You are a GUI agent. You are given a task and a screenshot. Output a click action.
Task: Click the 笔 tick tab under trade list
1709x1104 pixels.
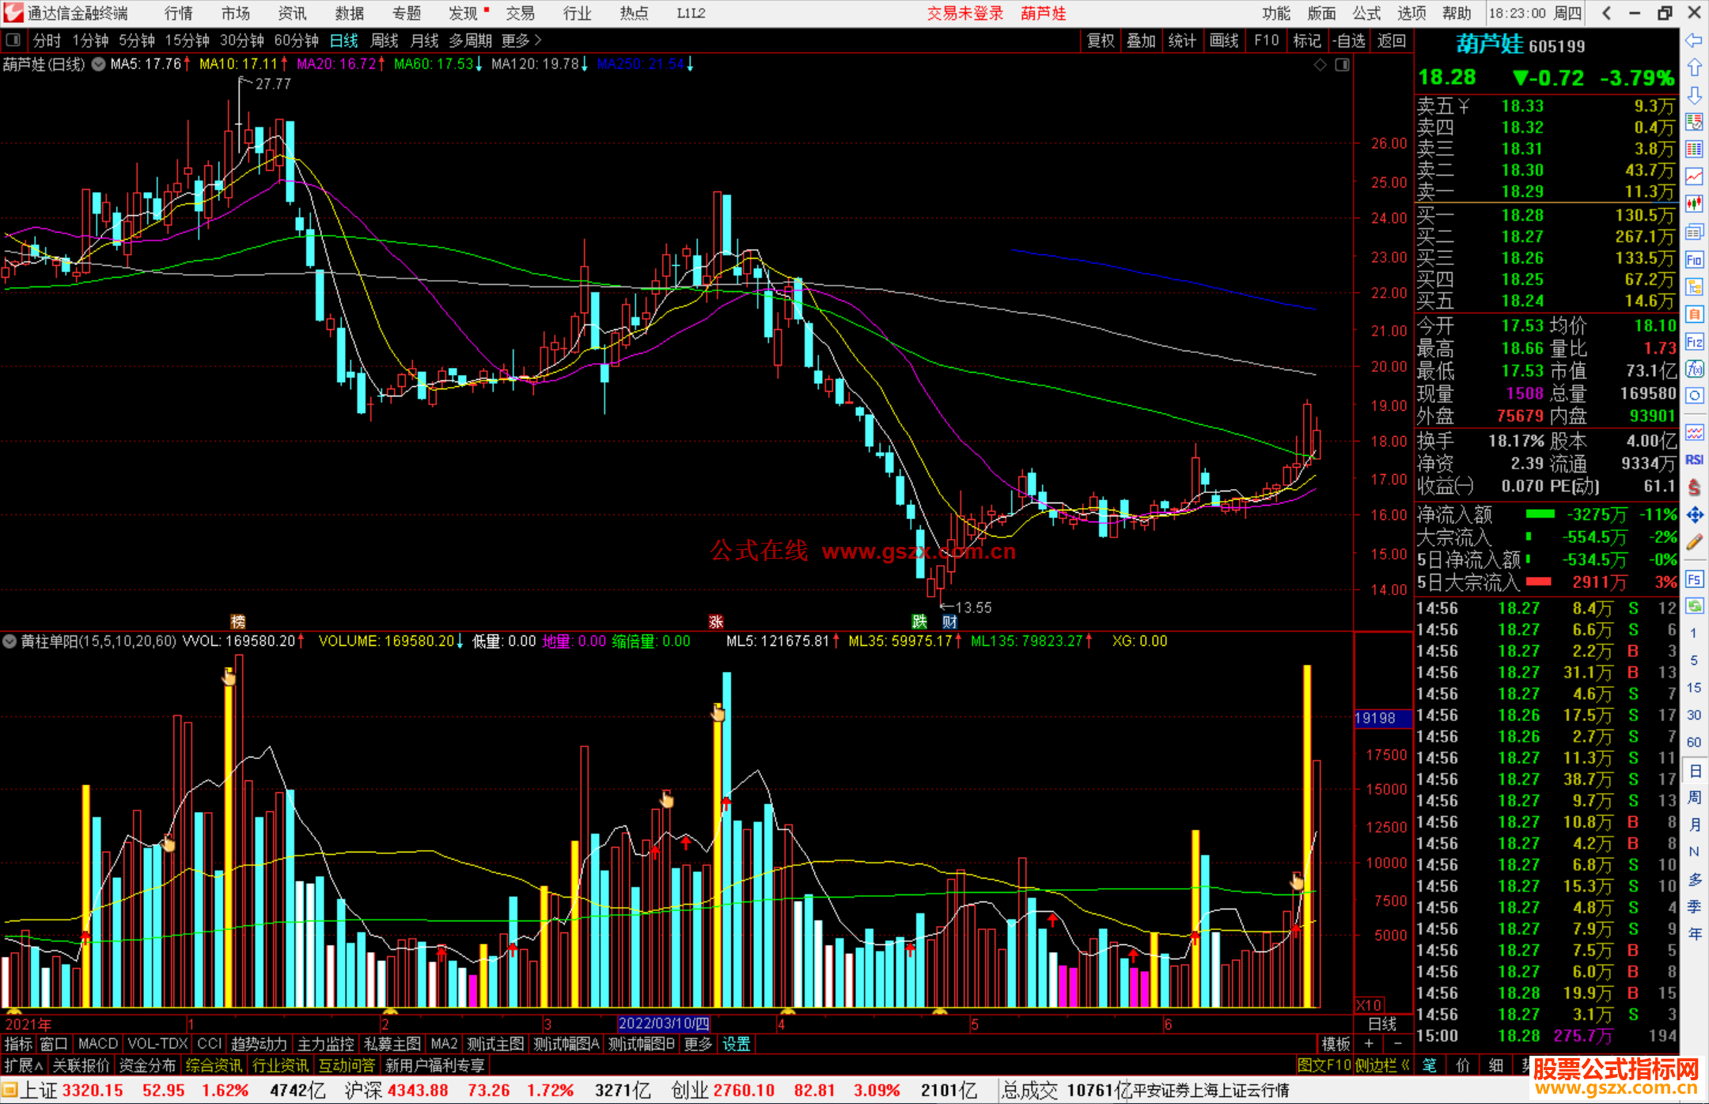[1429, 1065]
